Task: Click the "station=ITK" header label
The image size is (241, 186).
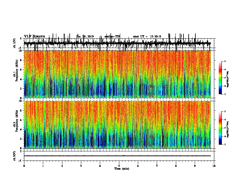Action: pos(112,36)
